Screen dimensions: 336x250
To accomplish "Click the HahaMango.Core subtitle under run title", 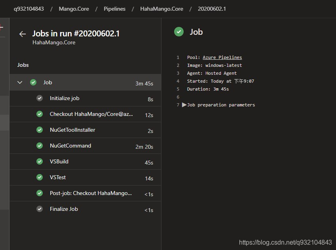I will click(54, 42).
